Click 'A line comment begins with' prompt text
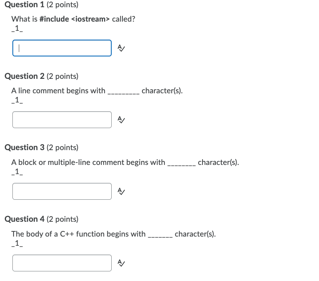This screenshot has width=319, height=281. click(58, 91)
